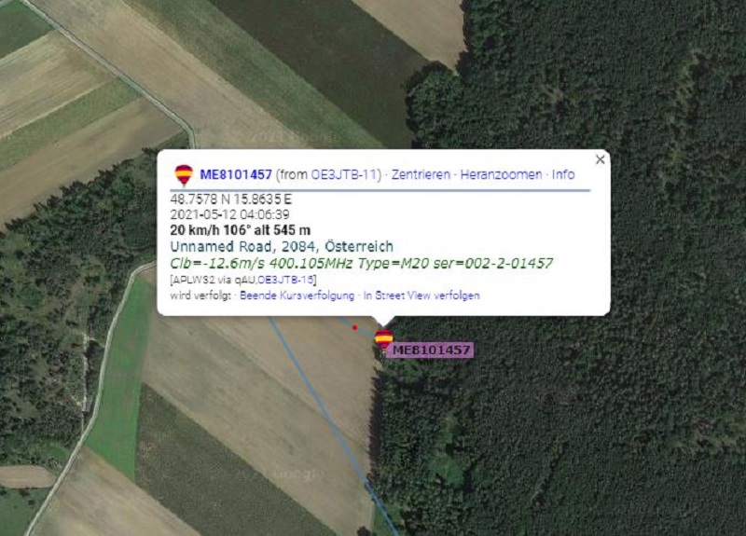The image size is (746, 536).
Task: Click In Street View verfolgen
Action: click(421, 295)
